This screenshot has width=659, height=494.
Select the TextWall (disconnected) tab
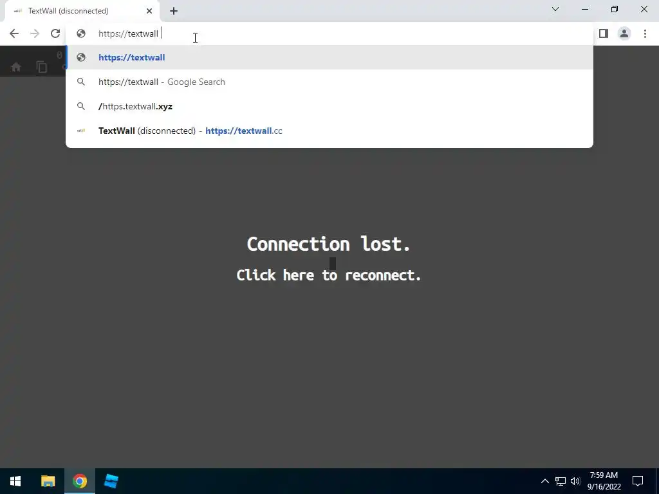pos(82,11)
